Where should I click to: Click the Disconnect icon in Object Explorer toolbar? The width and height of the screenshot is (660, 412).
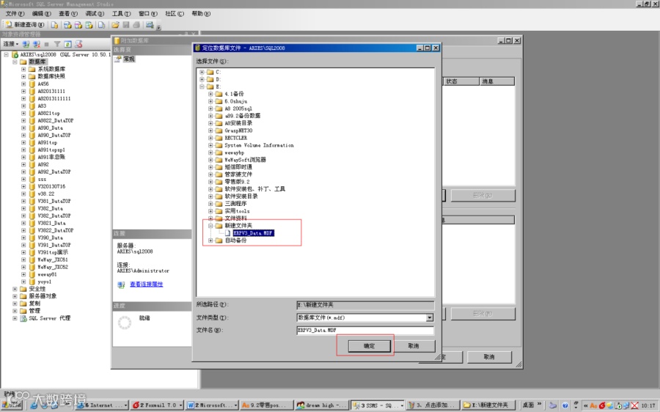point(37,44)
